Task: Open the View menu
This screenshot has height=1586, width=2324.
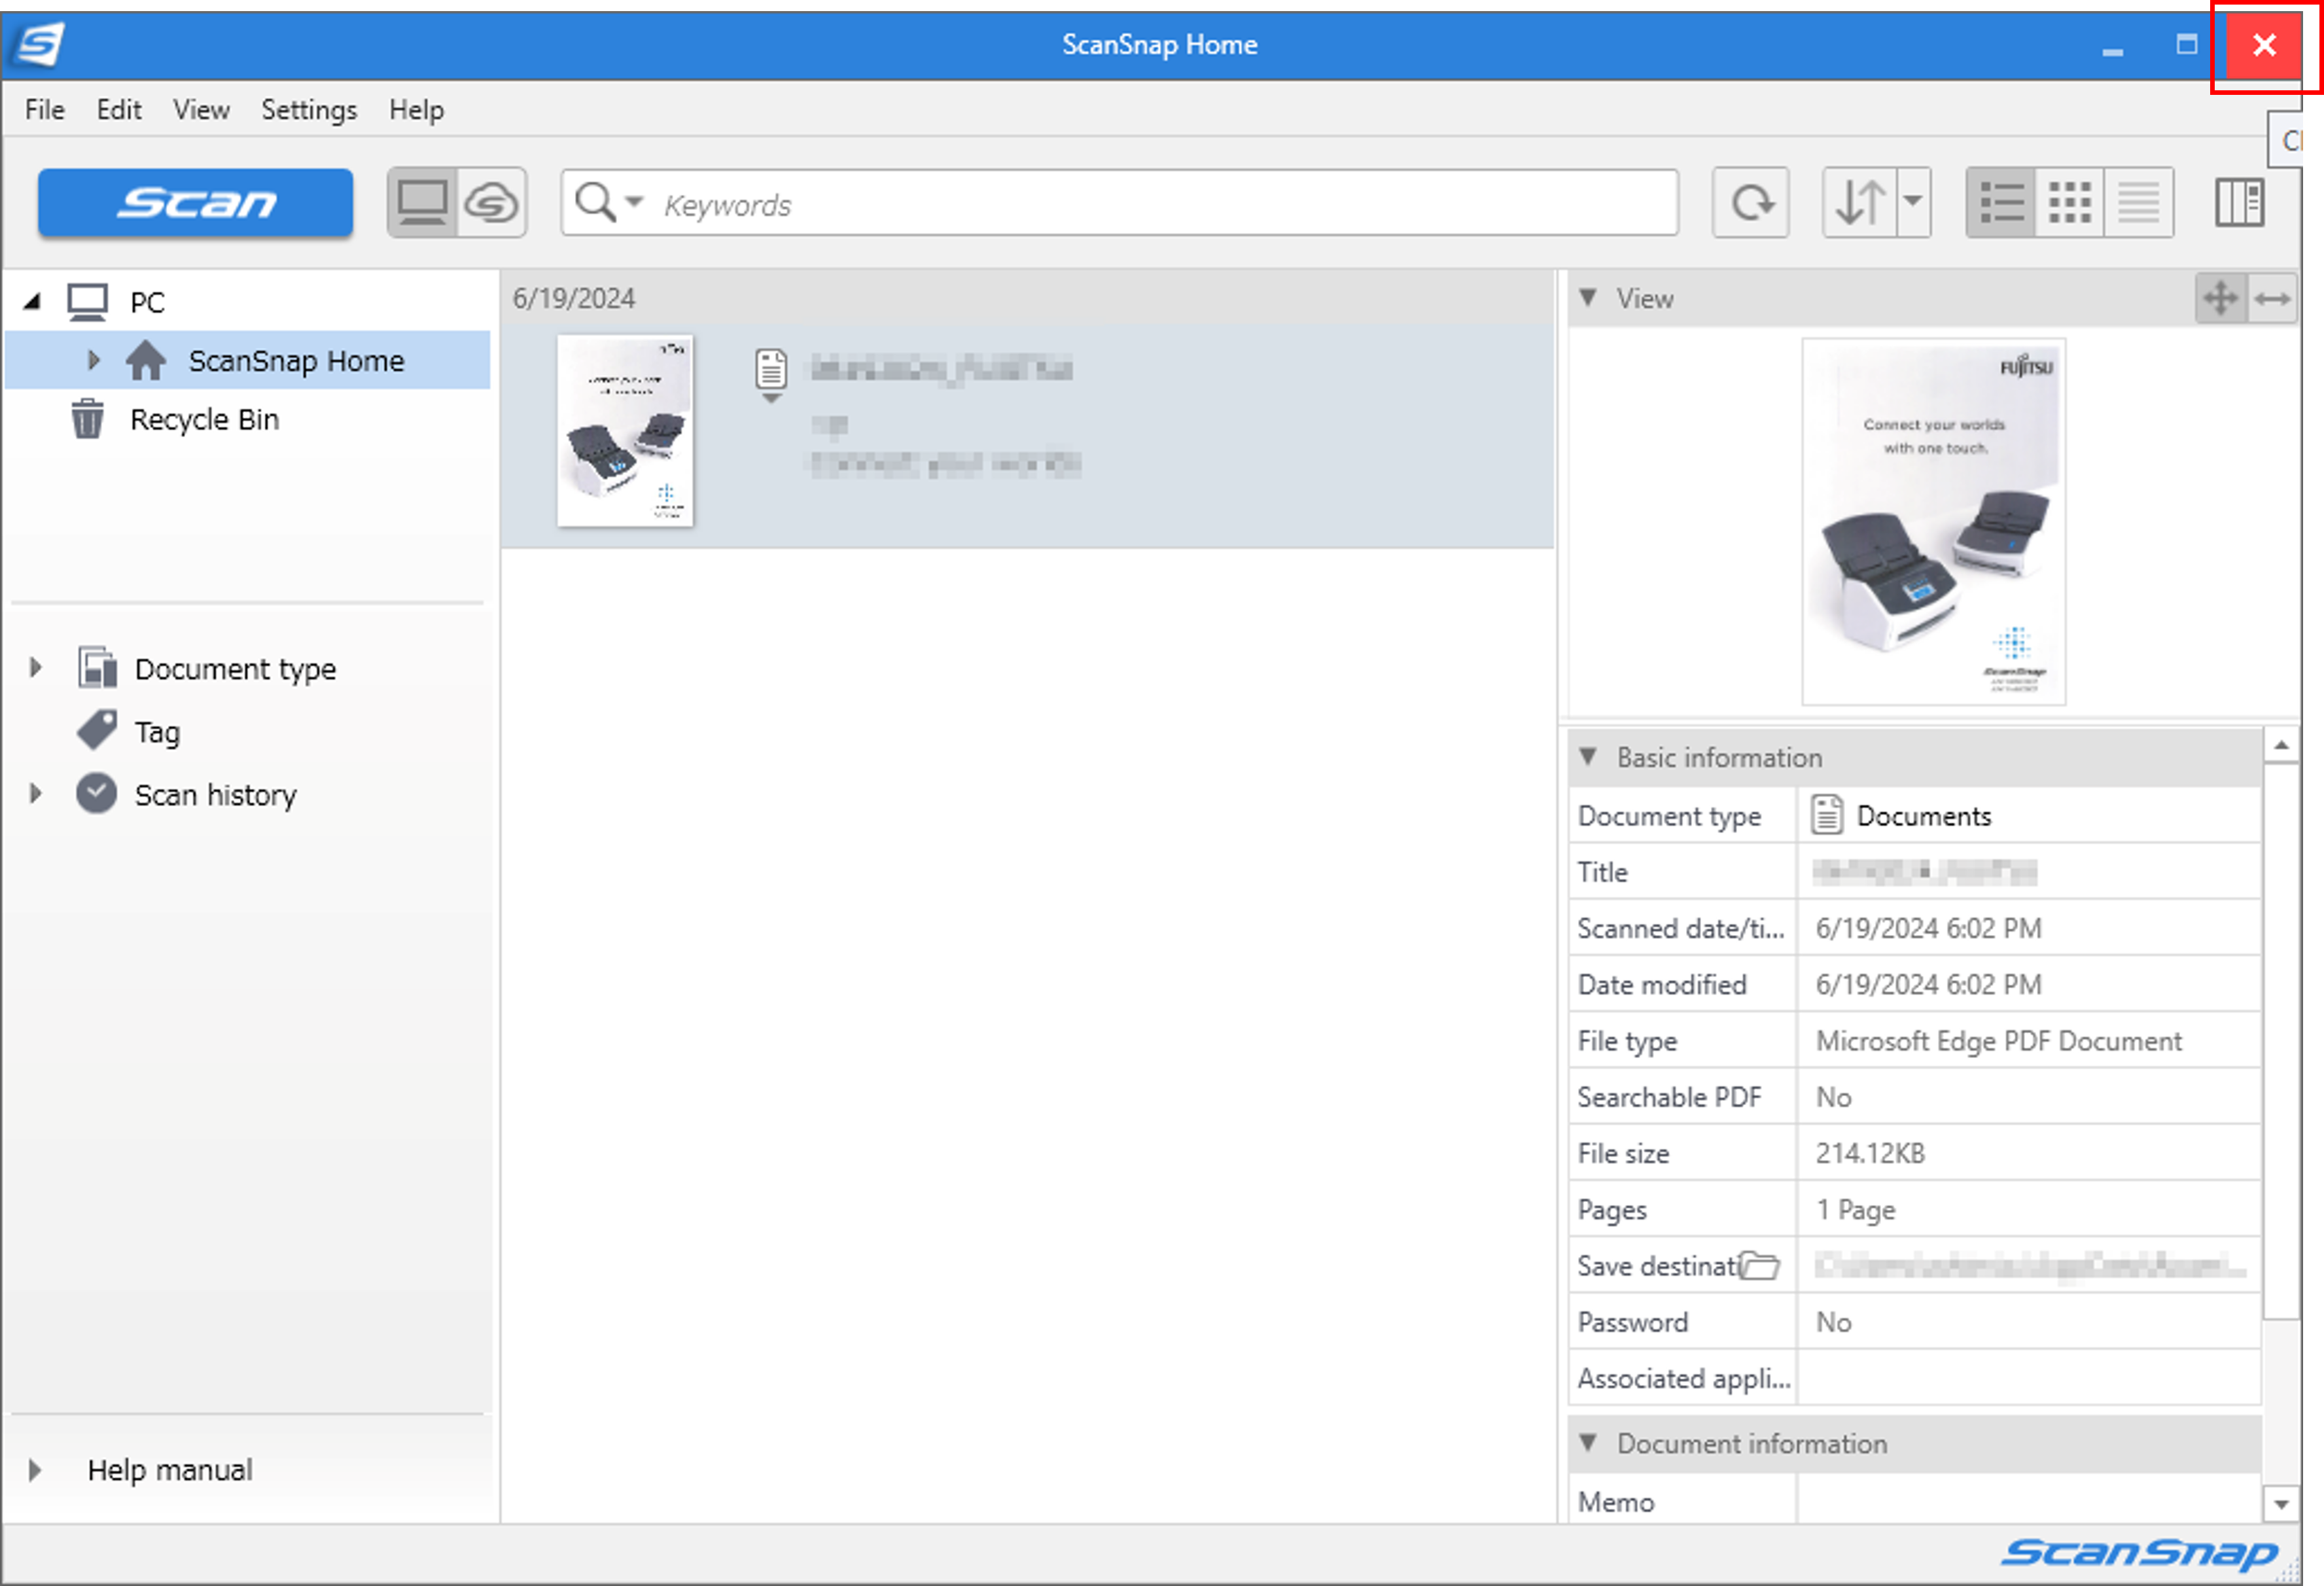Action: pyautogui.click(x=201, y=109)
